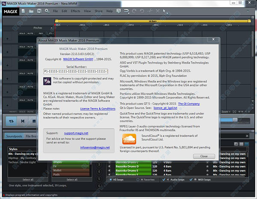Open The Qt Company link
257x199 pixels.
point(189,104)
